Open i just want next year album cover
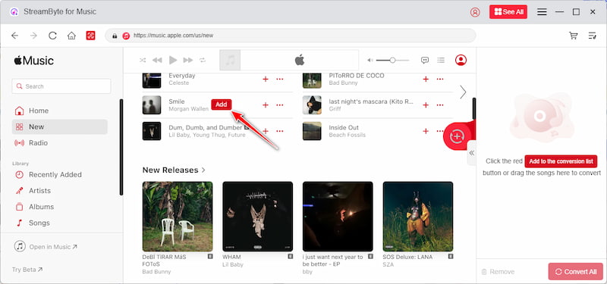Viewport: 607px width, 284px height. (338, 217)
